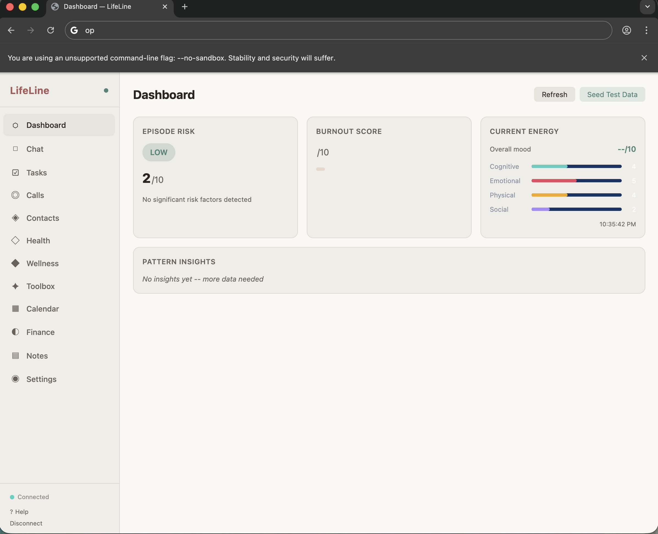This screenshot has height=534, width=658.
Task: Select the Finance icon
Action: pyautogui.click(x=15, y=332)
